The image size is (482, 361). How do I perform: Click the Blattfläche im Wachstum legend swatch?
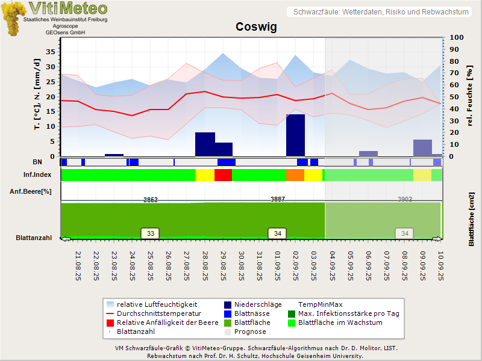click(x=292, y=322)
